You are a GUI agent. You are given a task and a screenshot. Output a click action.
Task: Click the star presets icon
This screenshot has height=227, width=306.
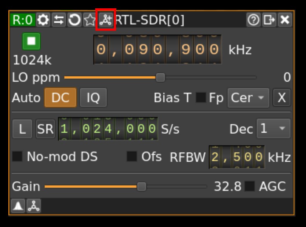click(x=90, y=20)
